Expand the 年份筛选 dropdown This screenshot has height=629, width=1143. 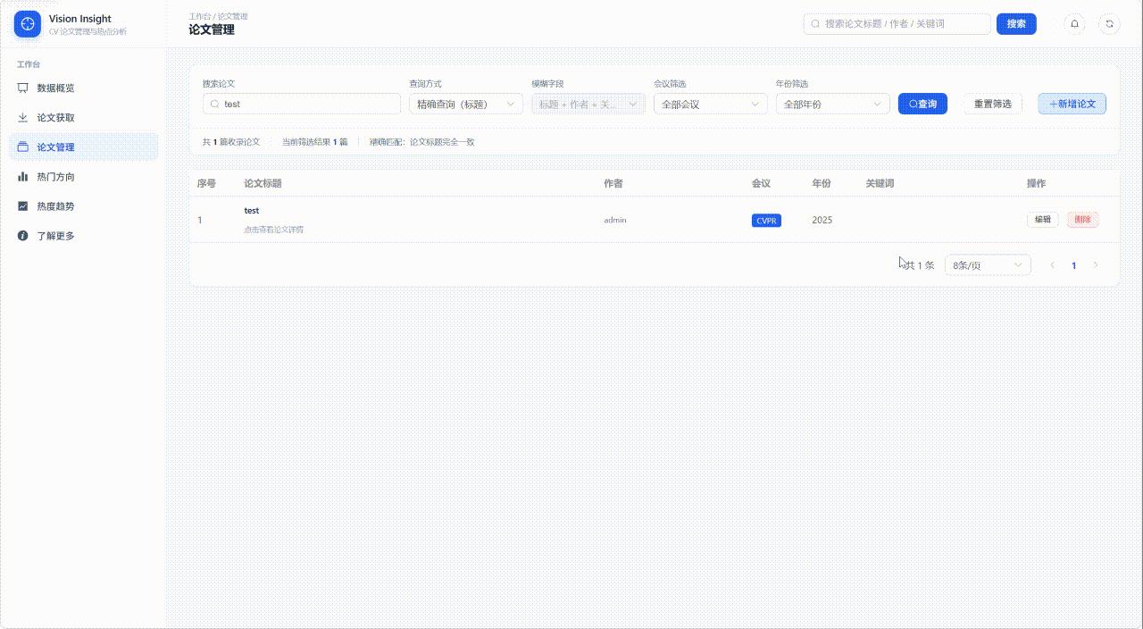point(833,104)
